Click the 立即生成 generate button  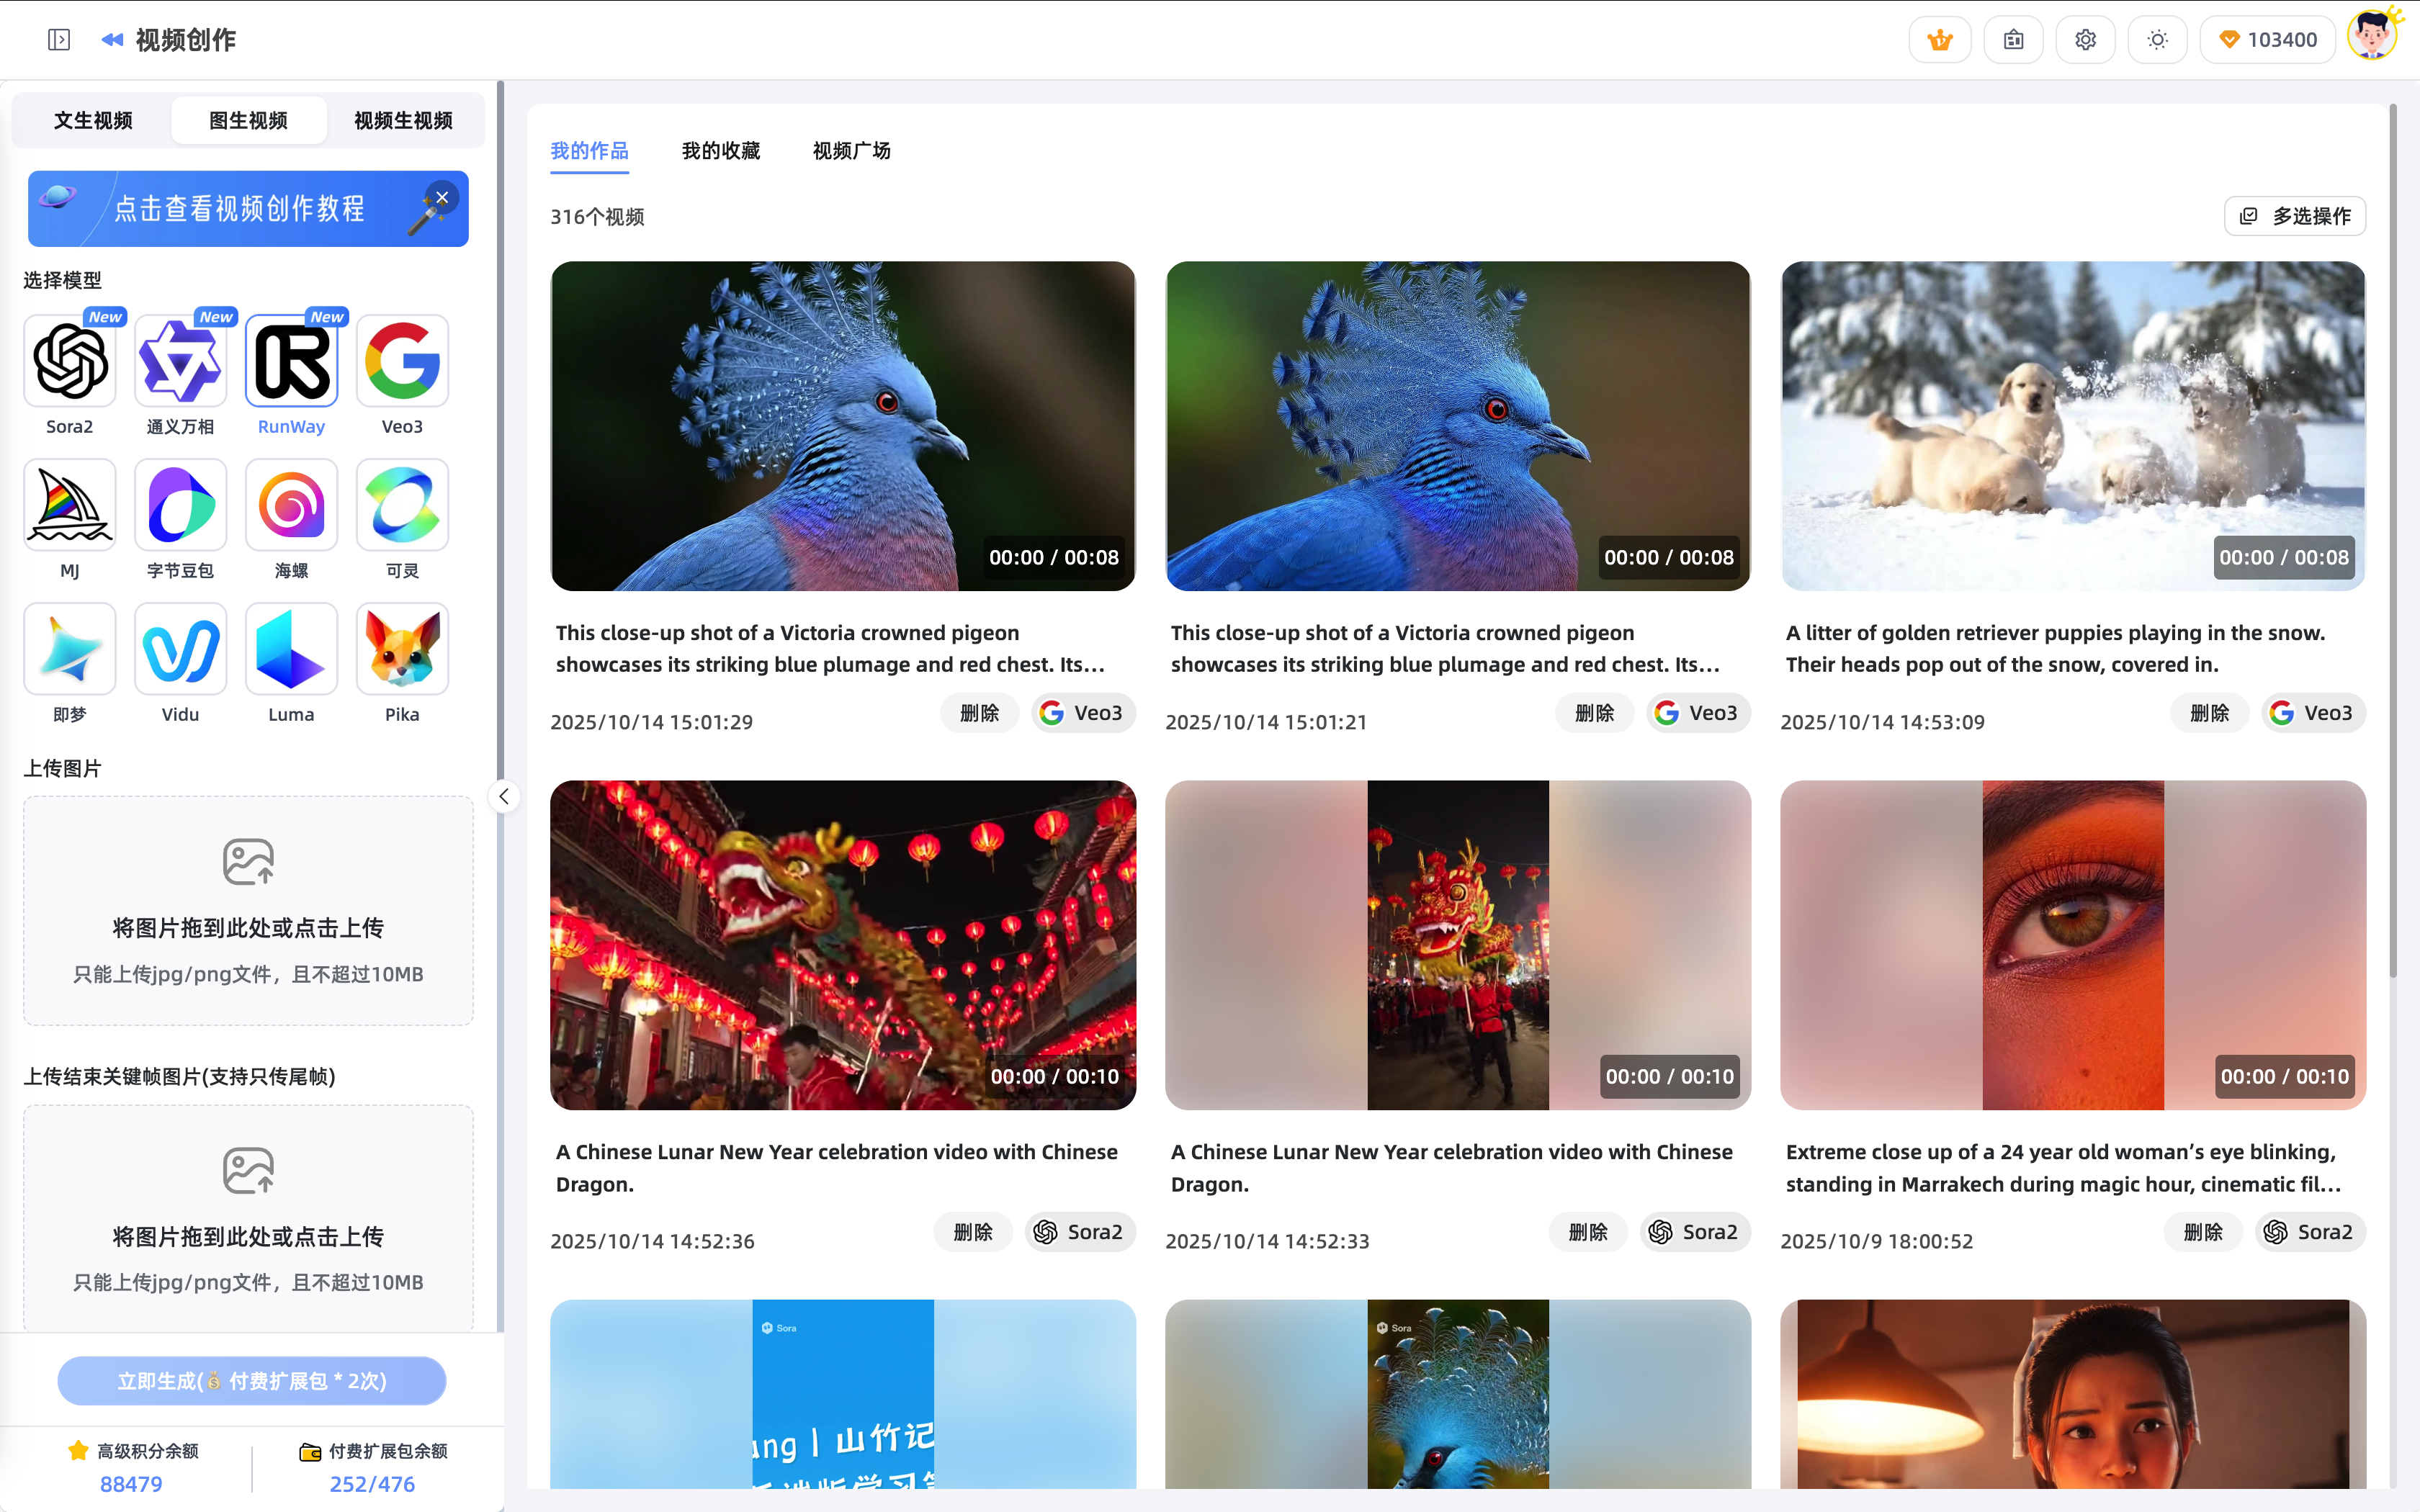pos(252,1381)
